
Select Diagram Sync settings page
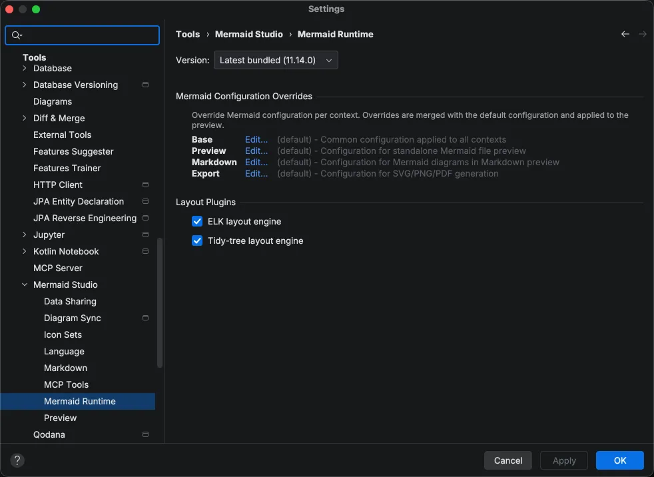coord(73,318)
